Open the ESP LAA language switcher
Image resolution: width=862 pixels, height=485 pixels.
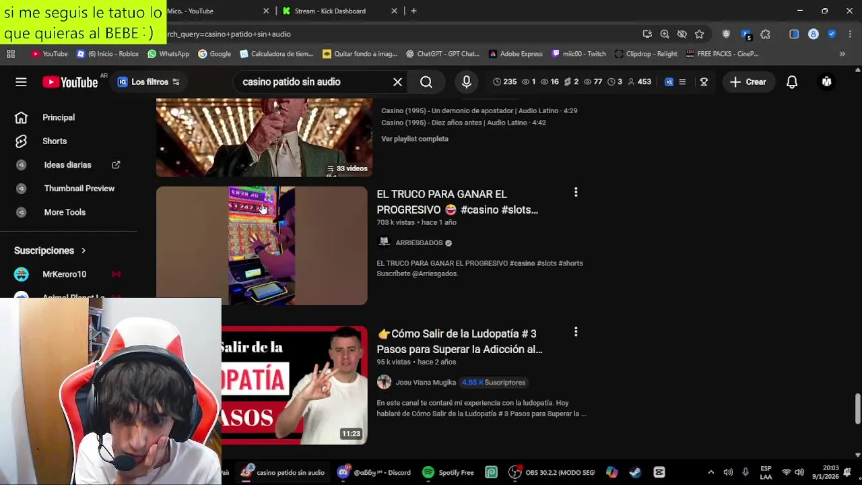[x=766, y=472]
